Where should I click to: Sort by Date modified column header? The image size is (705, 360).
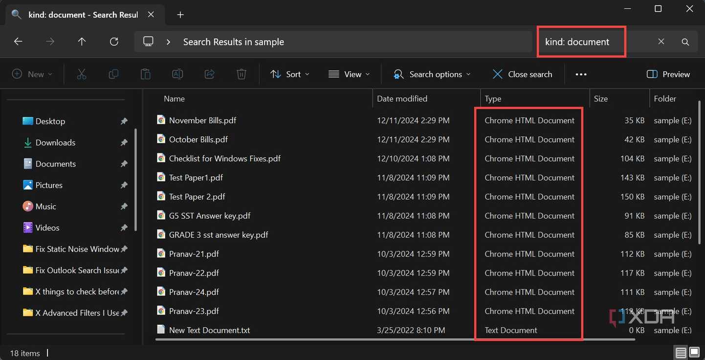[x=402, y=99]
